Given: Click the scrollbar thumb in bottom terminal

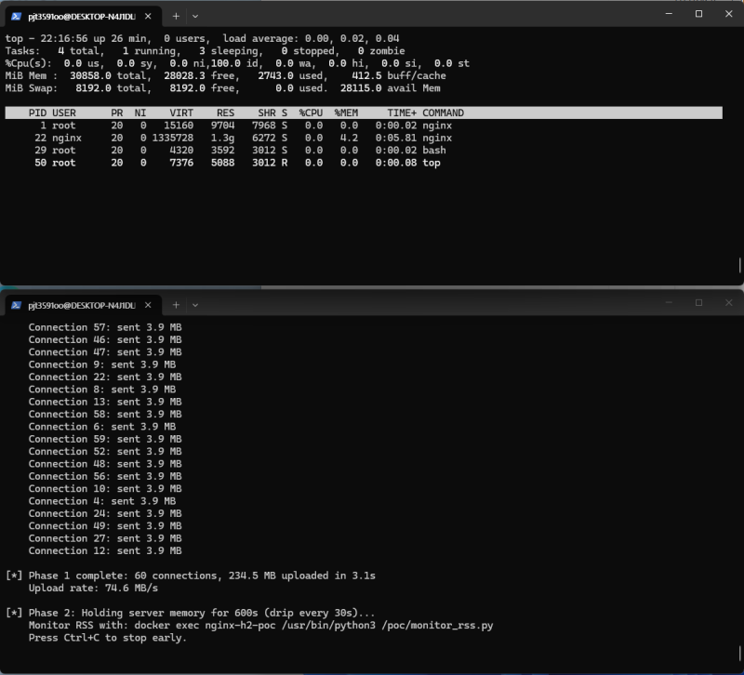Looking at the screenshot, I should click(x=739, y=653).
